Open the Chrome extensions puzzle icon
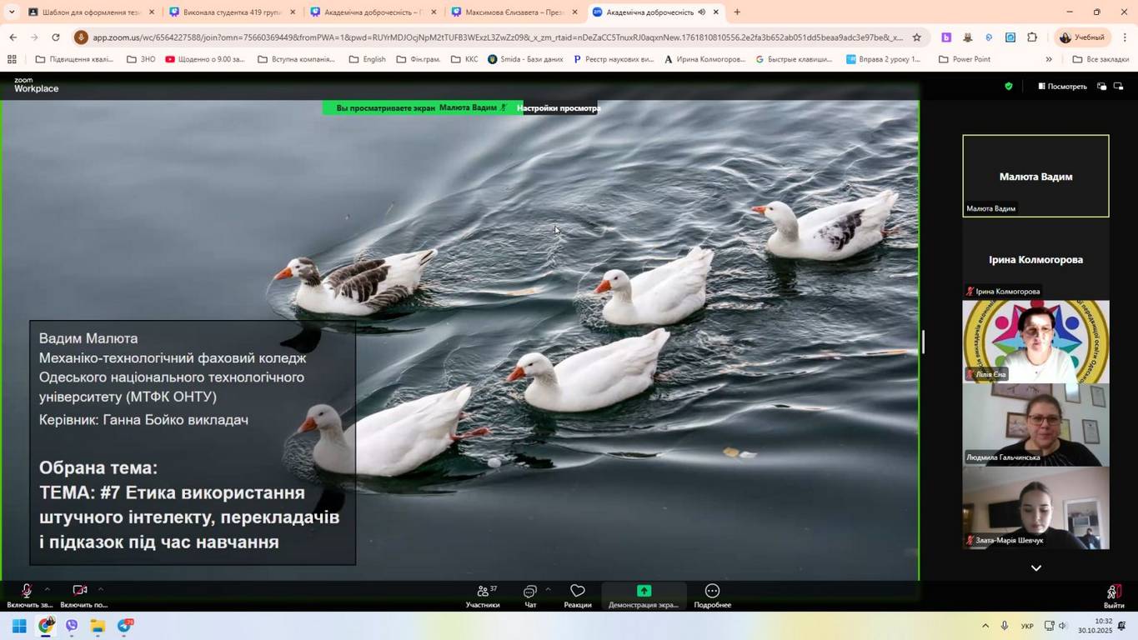Viewport: 1138px width, 640px height. click(1032, 37)
